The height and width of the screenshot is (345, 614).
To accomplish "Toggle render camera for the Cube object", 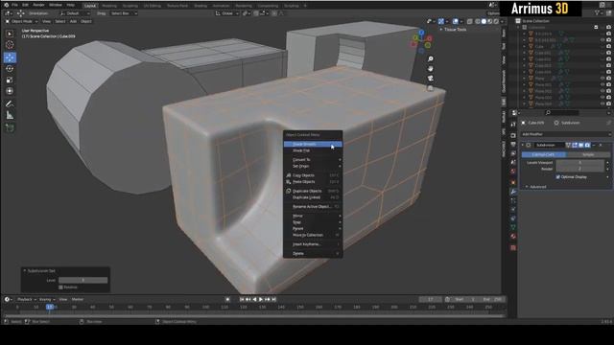I will click(608, 47).
